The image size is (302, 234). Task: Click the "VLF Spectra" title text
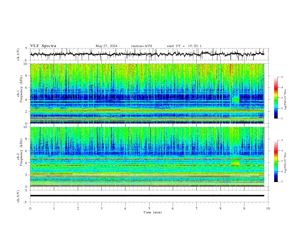43,46
